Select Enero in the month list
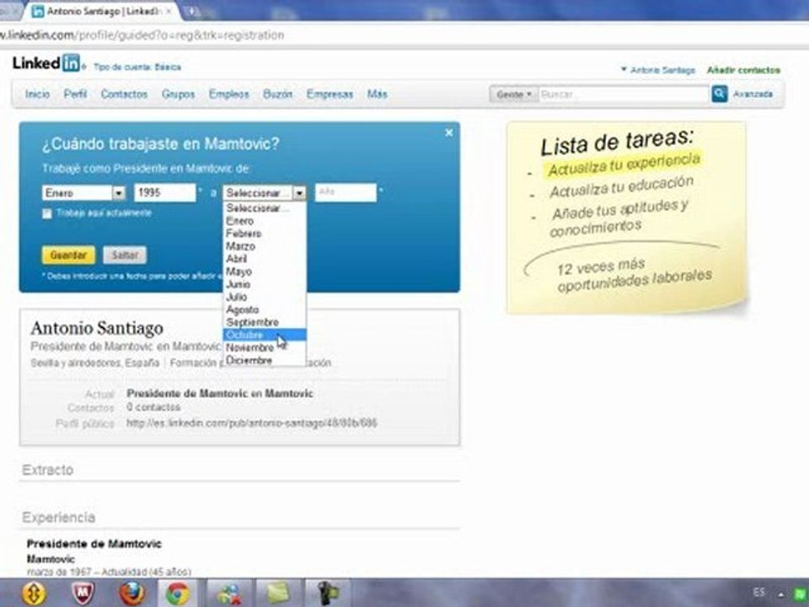 (x=265, y=221)
